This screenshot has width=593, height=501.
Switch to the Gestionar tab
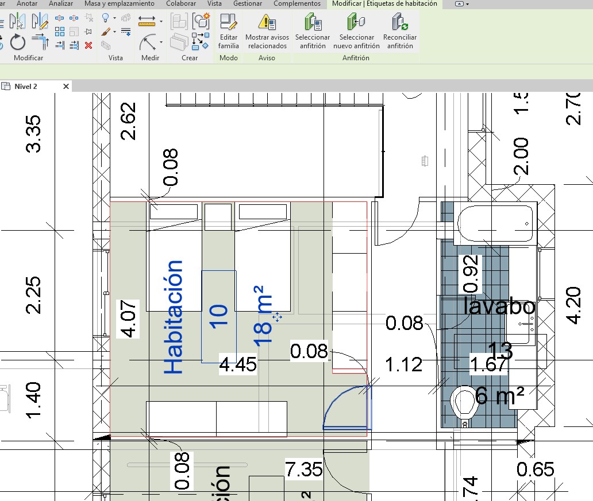point(248,4)
